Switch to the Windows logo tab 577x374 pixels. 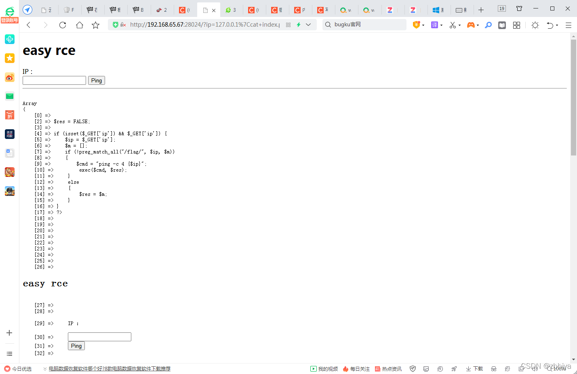tap(439, 10)
